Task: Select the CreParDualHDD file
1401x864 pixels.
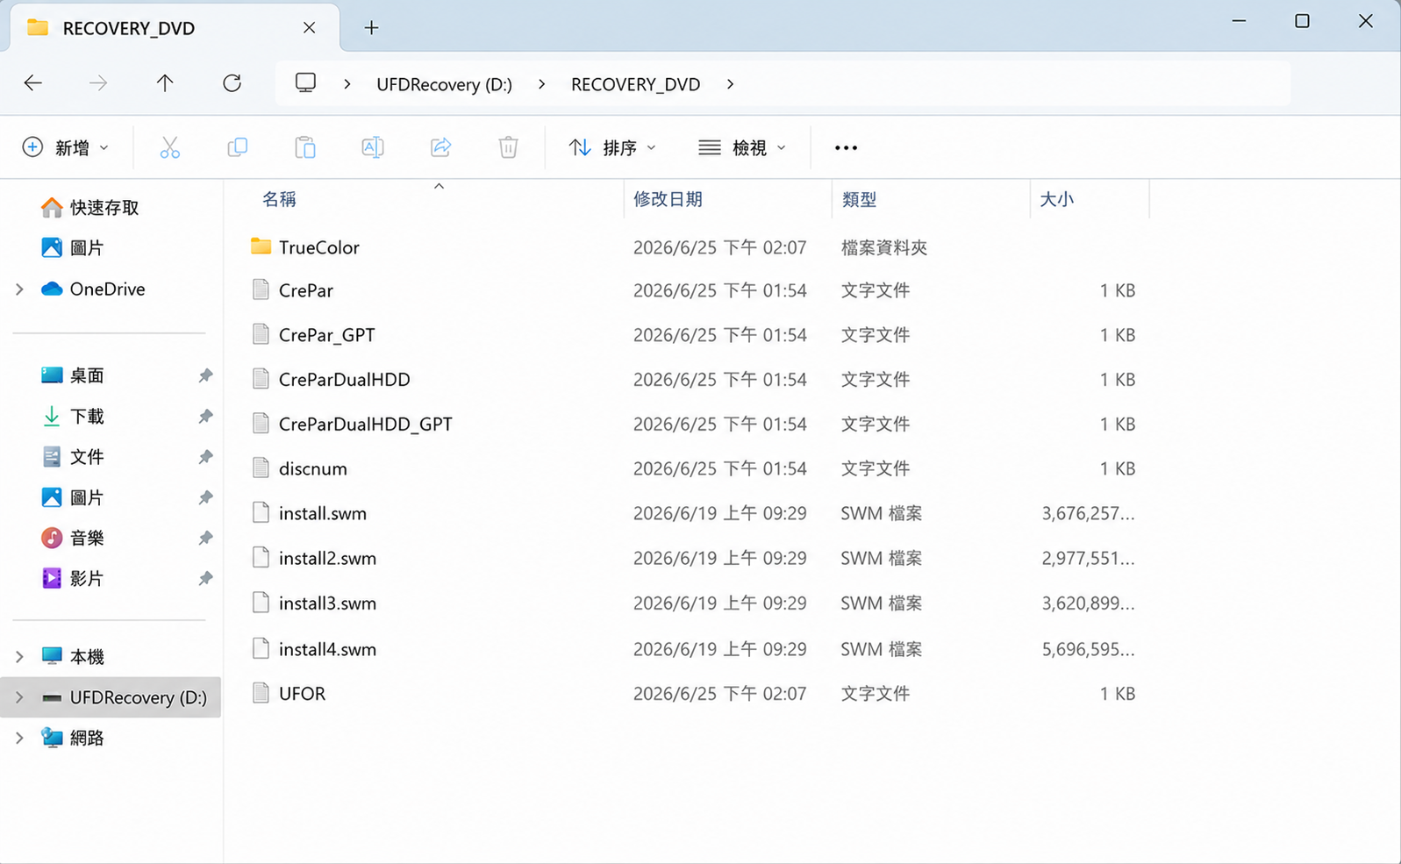Action: pyautogui.click(x=344, y=380)
